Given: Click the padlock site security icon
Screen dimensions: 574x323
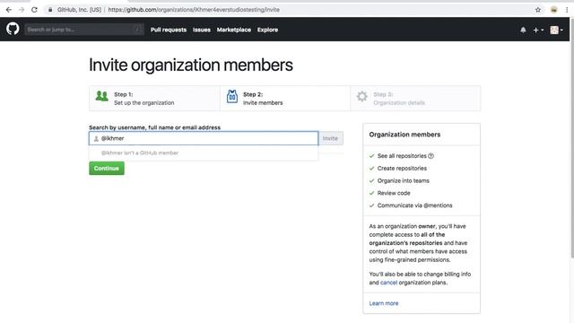Looking at the screenshot, I should 50,10.
